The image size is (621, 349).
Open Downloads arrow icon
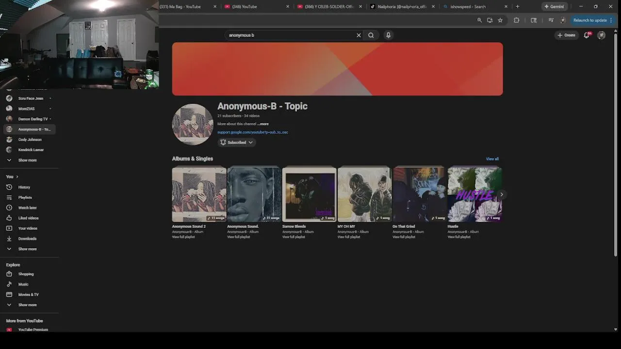[x=9, y=238]
